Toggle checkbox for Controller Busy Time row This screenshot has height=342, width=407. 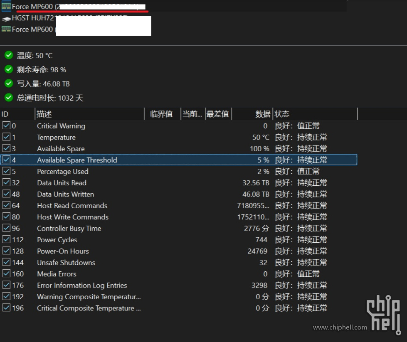click(x=6, y=228)
